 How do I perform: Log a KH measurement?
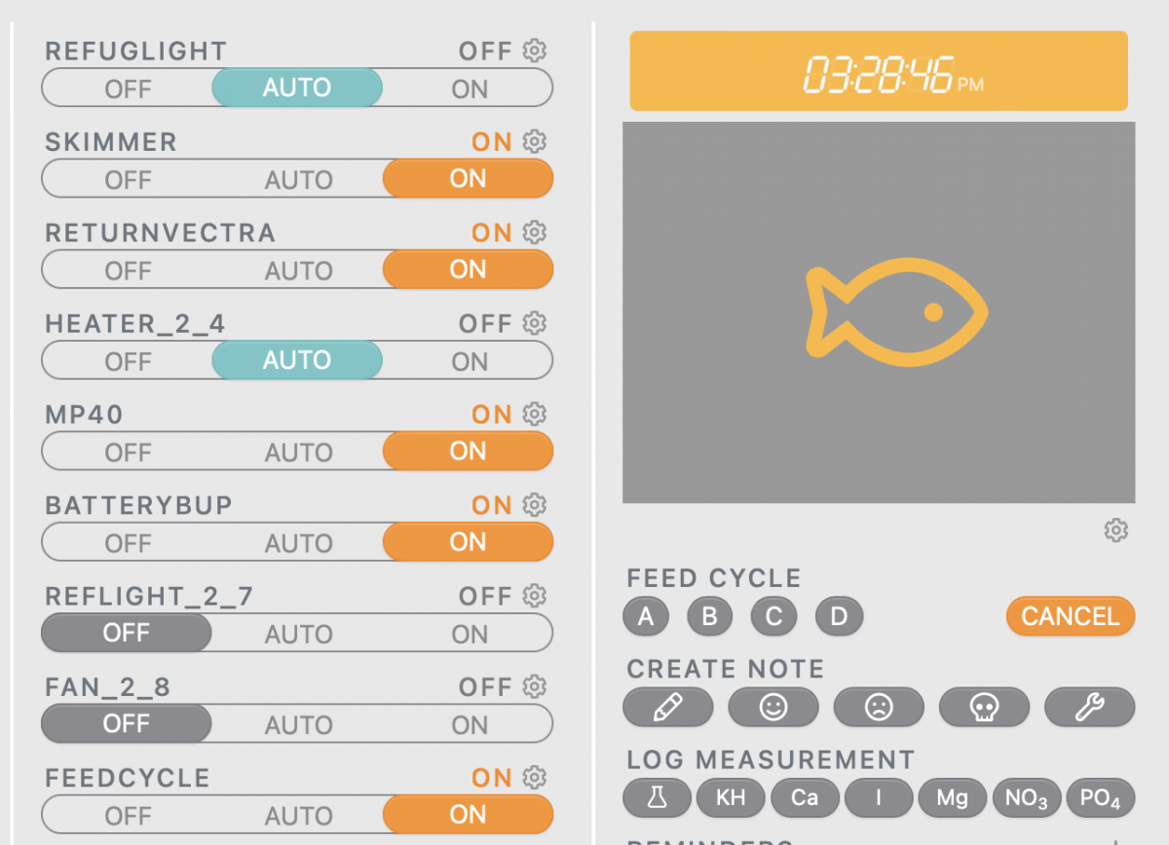pyautogui.click(x=731, y=798)
